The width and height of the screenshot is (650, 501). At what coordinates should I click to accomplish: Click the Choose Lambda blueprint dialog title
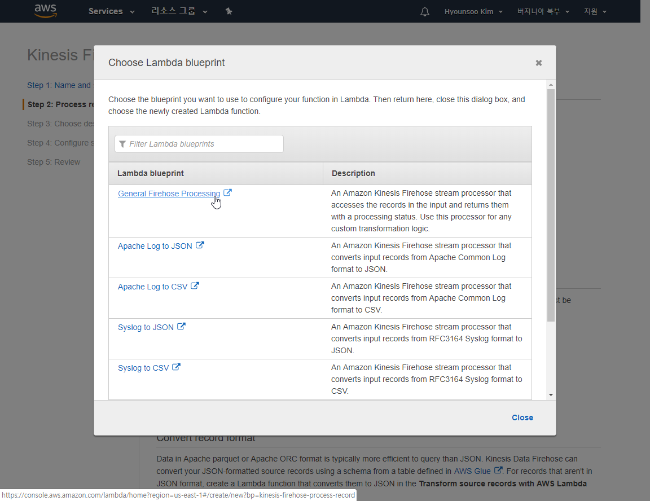pos(166,63)
